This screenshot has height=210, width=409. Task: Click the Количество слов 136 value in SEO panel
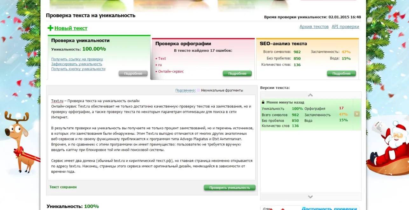point(297,65)
